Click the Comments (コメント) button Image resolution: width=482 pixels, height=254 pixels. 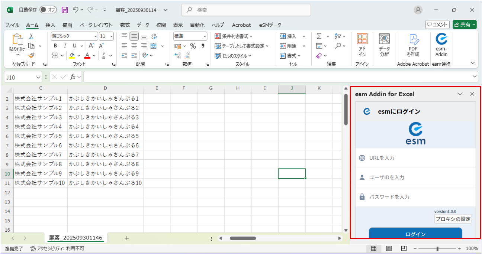click(x=437, y=25)
